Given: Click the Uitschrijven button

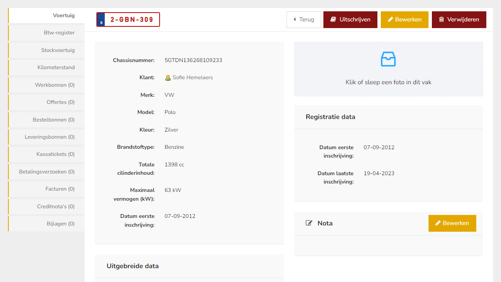Looking at the screenshot, I should (350, 20).
